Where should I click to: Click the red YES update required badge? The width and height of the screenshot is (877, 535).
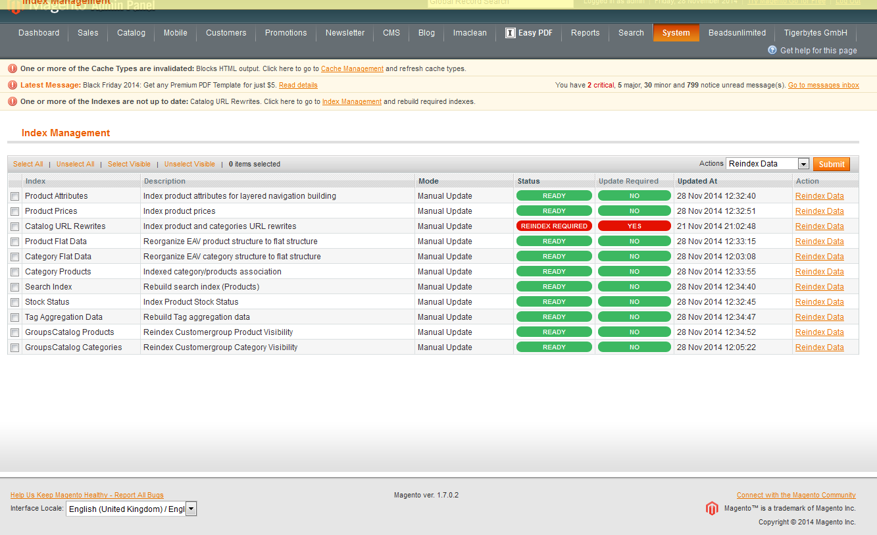[634, 226]
